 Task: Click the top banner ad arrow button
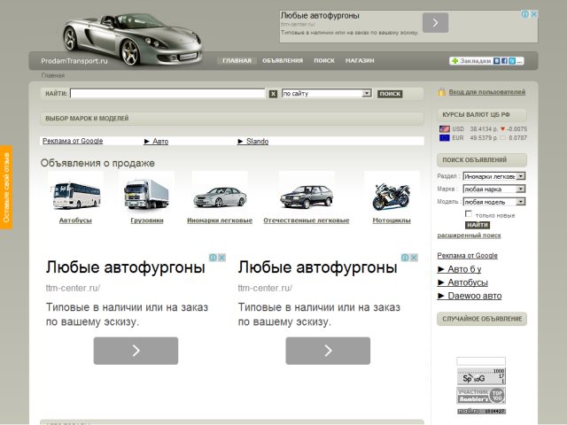click(x=435, y=23)
